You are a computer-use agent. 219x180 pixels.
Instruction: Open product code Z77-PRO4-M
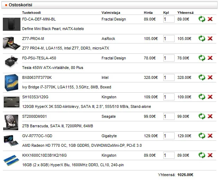[x=33, y=39]
